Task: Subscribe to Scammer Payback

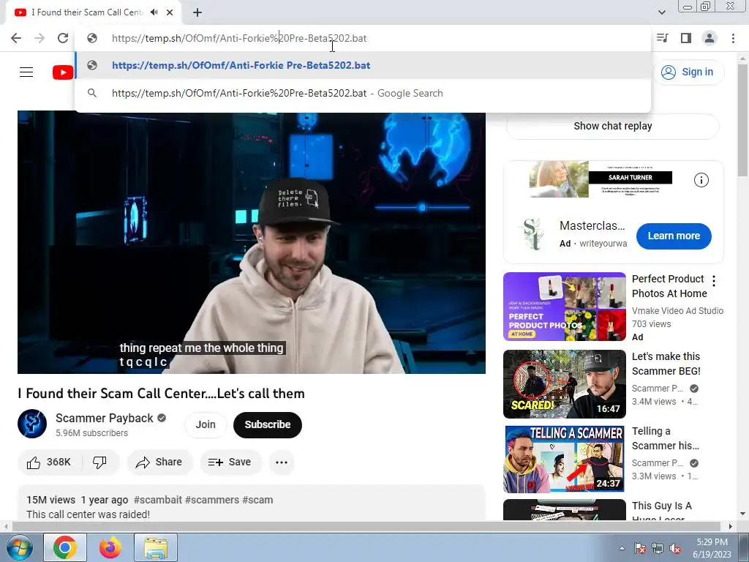Action: (x=268, y=424)
